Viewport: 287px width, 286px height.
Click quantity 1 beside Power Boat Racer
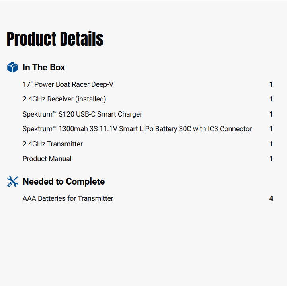point(271,84)
